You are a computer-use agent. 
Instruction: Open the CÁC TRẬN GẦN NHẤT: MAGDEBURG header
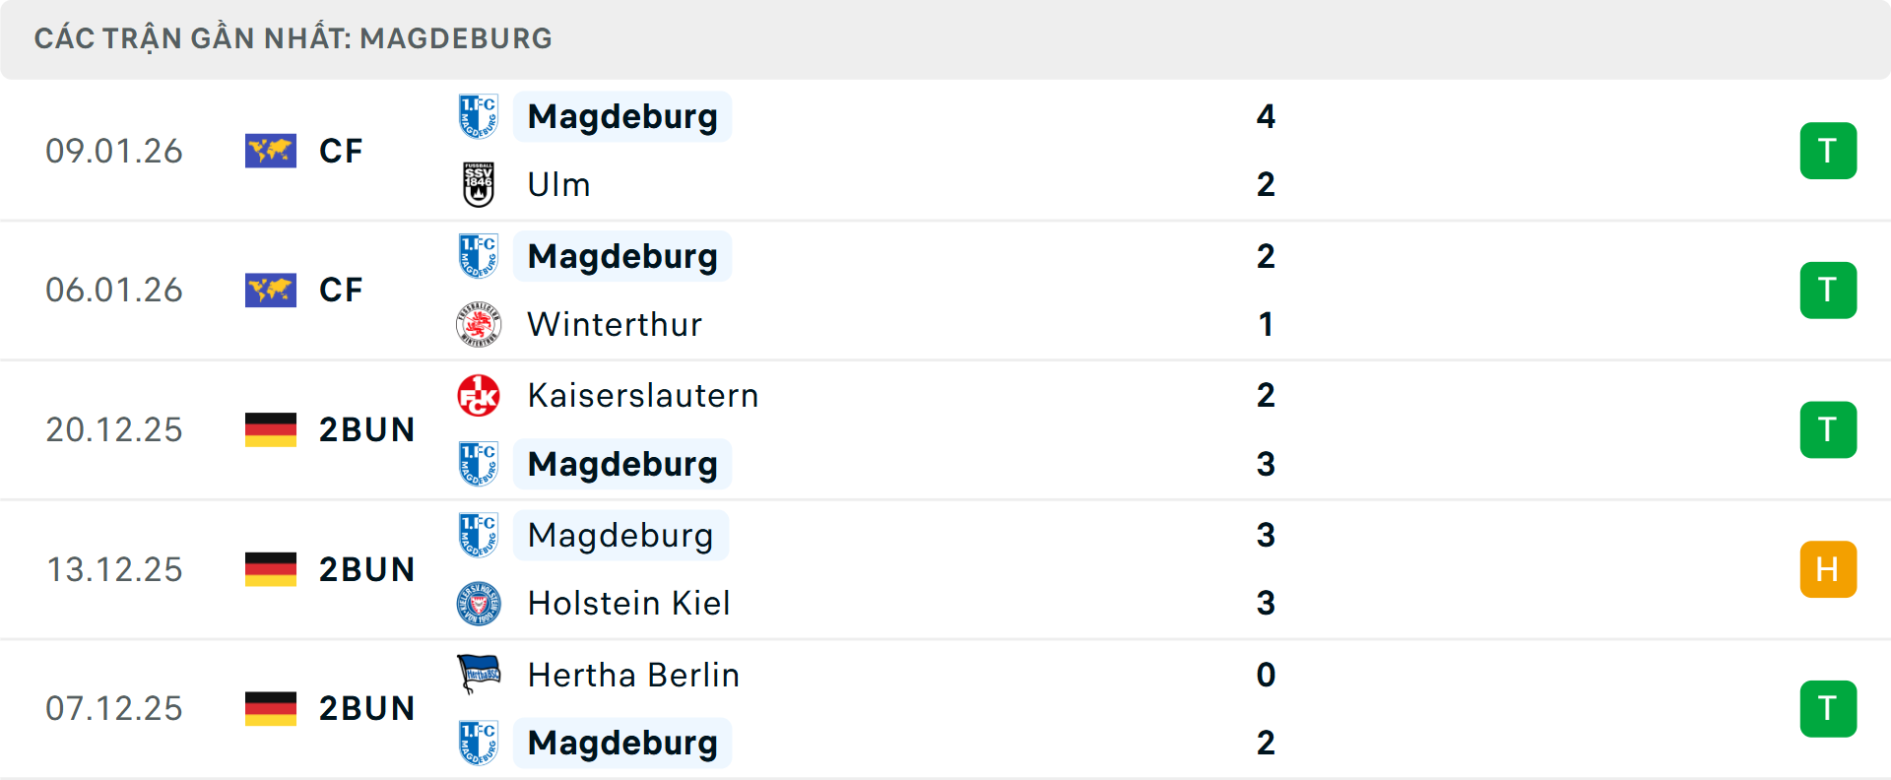click(x=294, y=38)
